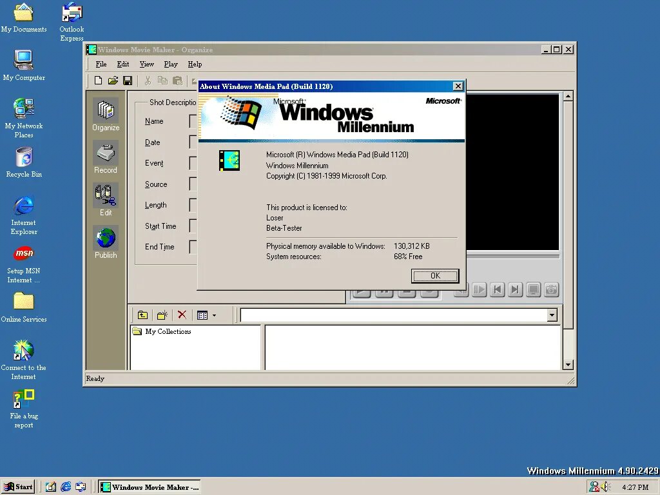Screen dimensions: 660x495
Task: Close the About Windows Media Pad dialog
Action: pos(458,86)
